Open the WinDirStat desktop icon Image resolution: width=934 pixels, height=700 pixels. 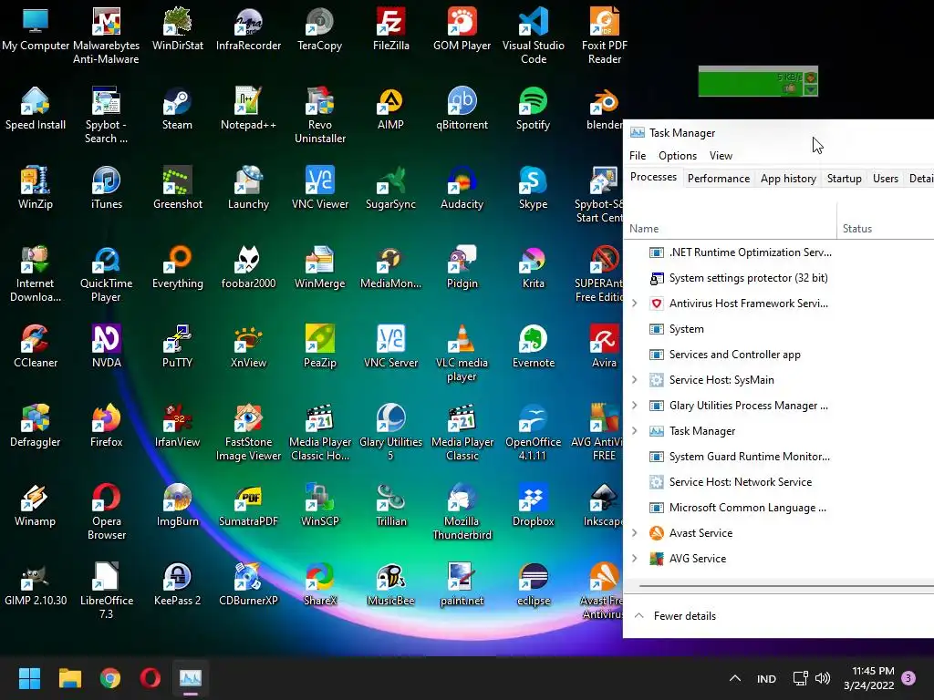[x=178, y=29]
